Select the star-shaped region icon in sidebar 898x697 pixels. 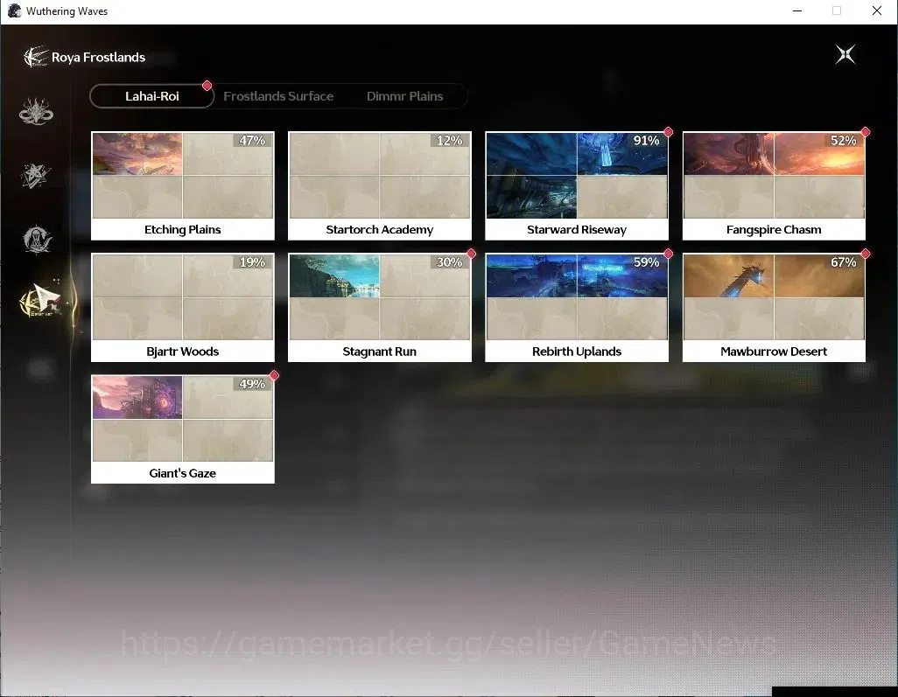pyautogui.click(x=36, y=176)
